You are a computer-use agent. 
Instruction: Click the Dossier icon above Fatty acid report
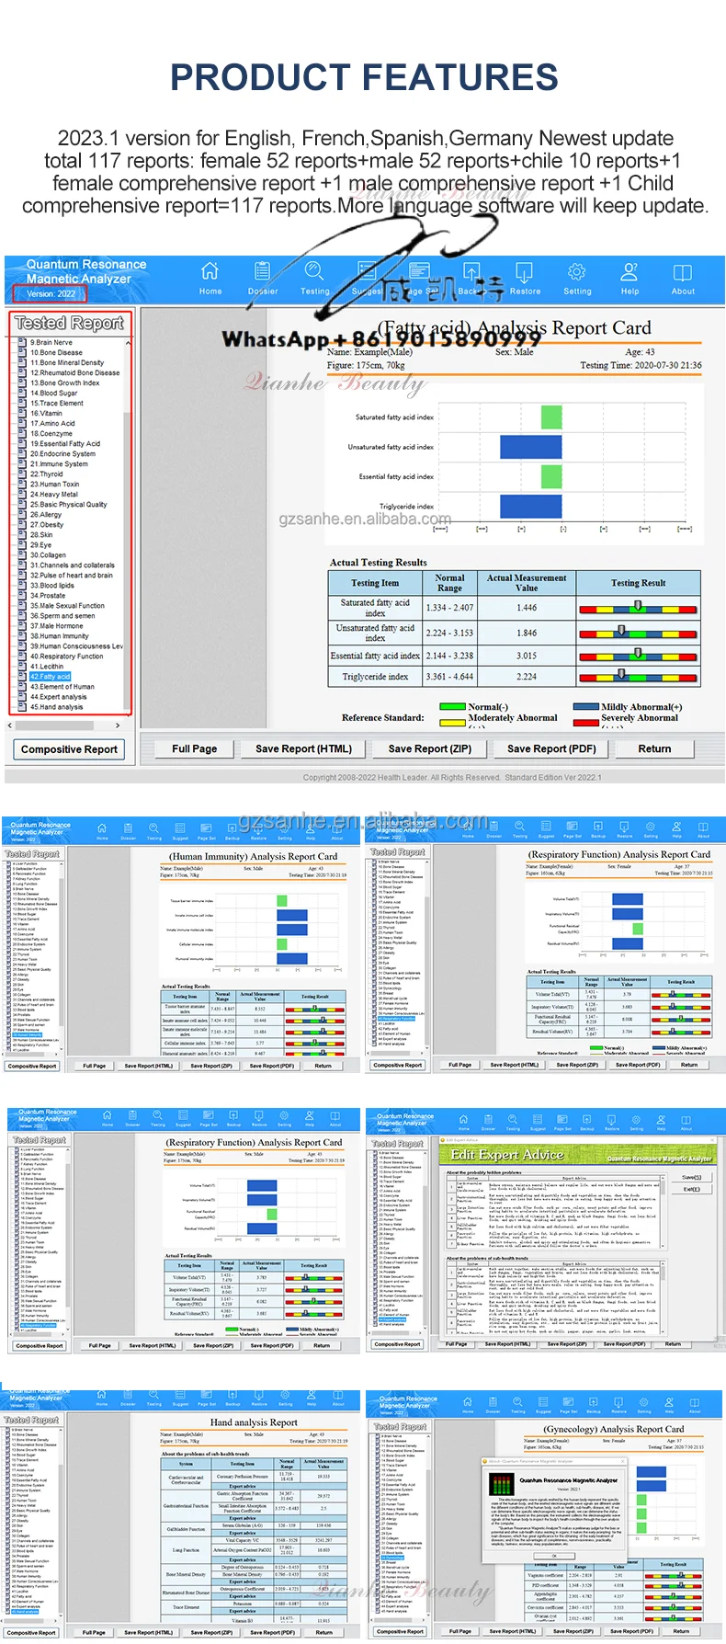[x=263, y=278]
